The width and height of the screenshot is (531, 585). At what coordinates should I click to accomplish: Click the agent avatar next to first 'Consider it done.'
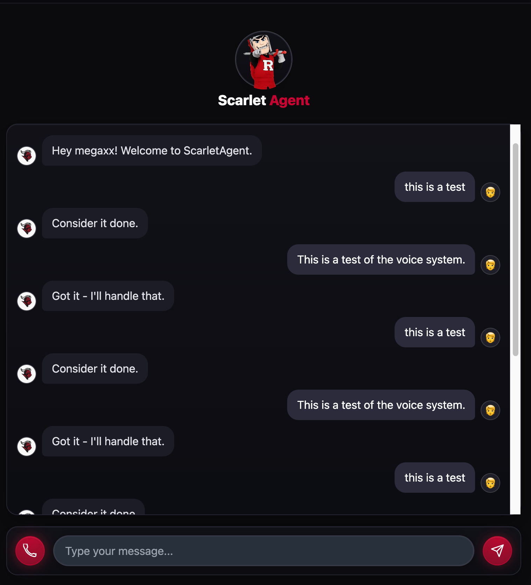pos(27,229)
